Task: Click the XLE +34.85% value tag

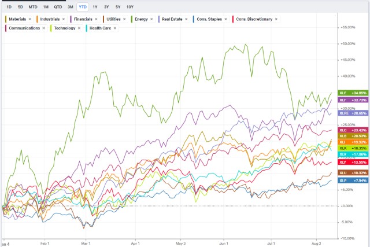Action: pos(353,93)
